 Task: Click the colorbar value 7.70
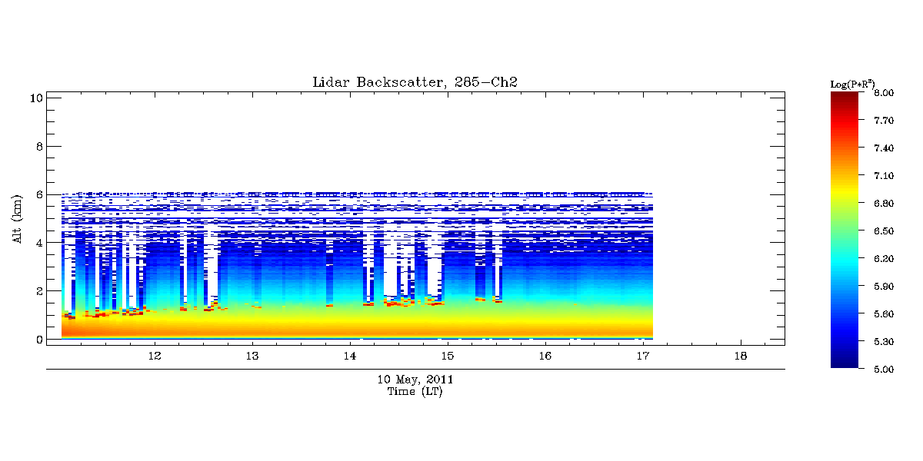(x=885, y=121)
